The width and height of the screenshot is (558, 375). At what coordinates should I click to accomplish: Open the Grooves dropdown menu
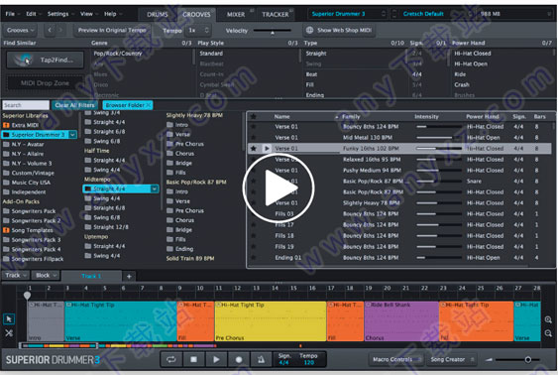20,31
